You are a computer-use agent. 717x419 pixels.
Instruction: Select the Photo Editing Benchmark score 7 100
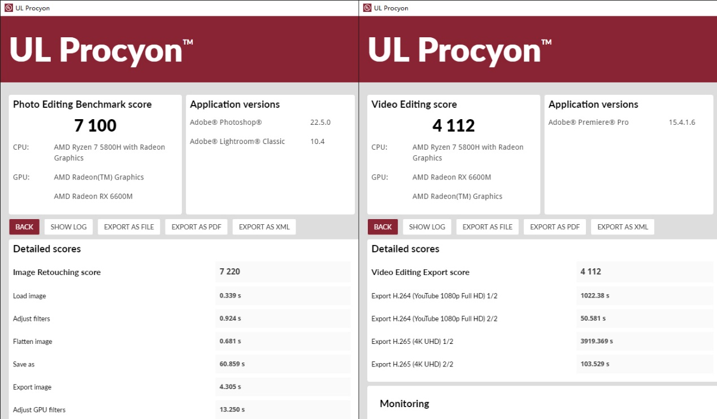(x=95, y=125)
